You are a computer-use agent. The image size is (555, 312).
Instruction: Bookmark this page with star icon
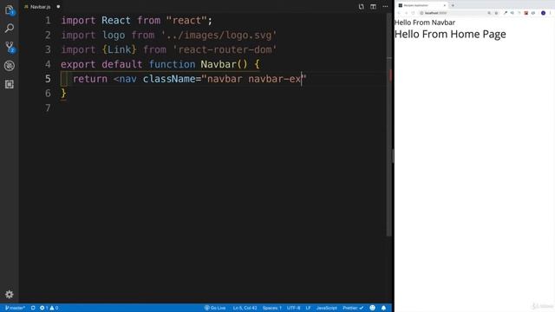[496, 13]
